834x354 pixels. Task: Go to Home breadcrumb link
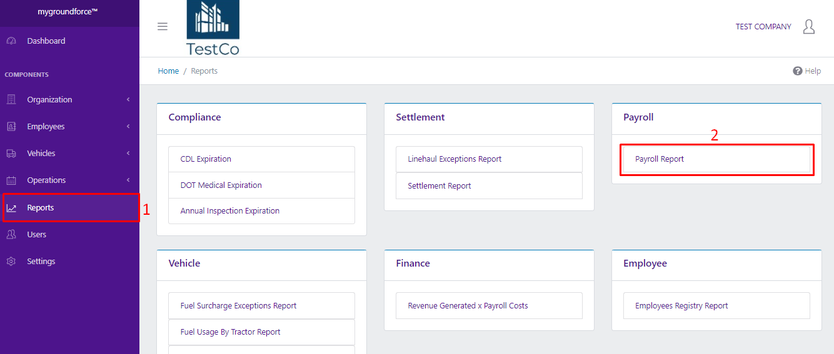click(168, 71)
